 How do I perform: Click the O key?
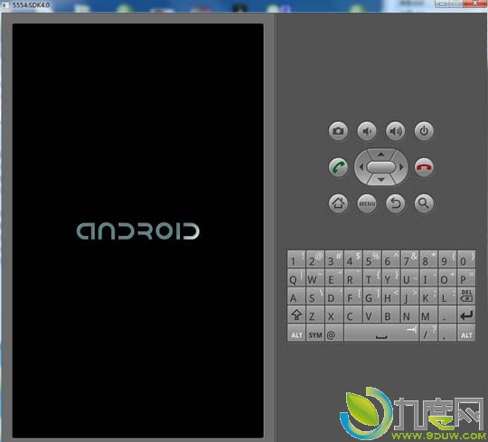click(447, 277)
